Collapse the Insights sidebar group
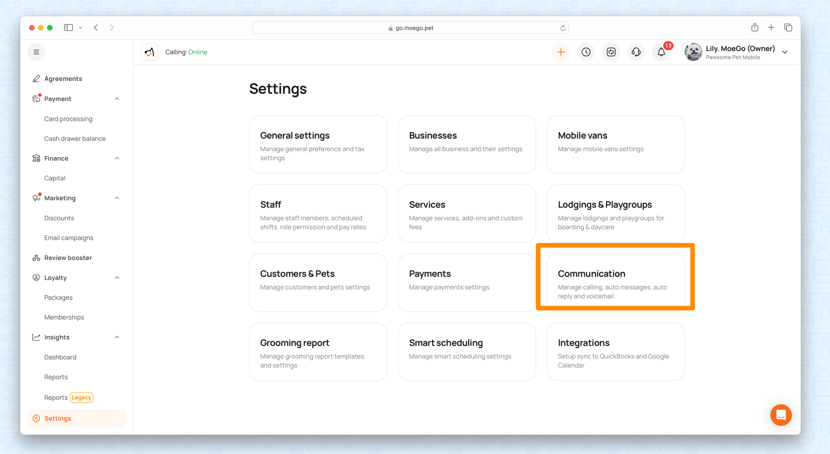The image size is (830, 454). (117, 337)
